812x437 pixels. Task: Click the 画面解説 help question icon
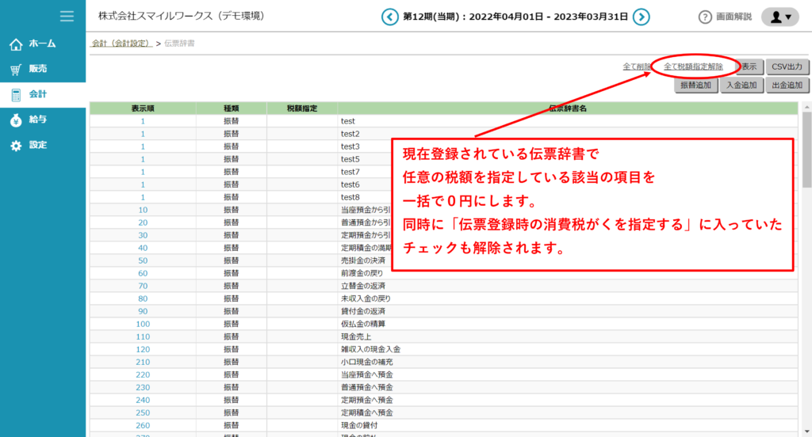pyautogui.click(x=704, y=17)
